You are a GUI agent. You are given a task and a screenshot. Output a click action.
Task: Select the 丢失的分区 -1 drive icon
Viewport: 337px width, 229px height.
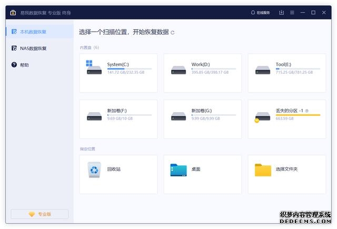[262, 117]
